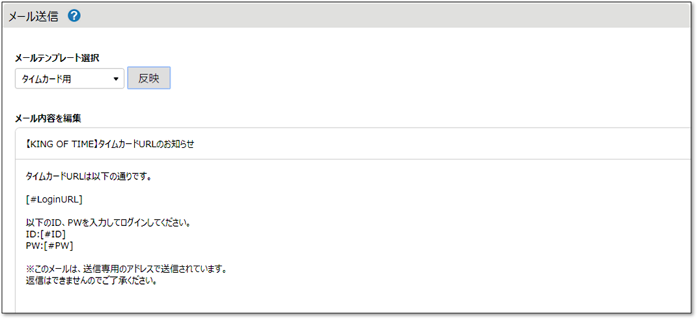Click タイムカードURLのお知らせ text in subject line
Viewport: 697px width, 319px height.
click(147, 145)
